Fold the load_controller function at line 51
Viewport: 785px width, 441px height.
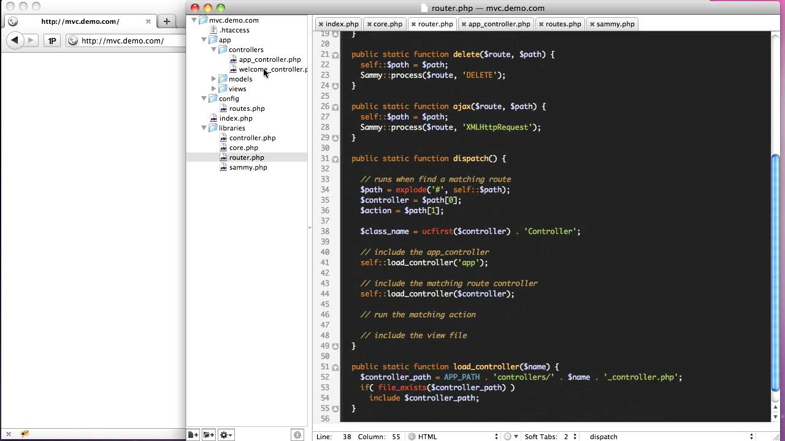pos(335,367)
